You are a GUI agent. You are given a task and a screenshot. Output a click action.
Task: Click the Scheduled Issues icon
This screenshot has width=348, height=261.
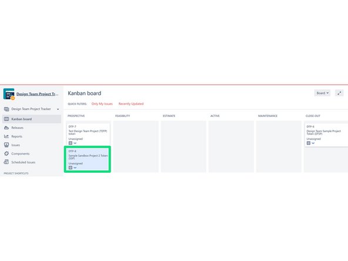tap(6, 162)
